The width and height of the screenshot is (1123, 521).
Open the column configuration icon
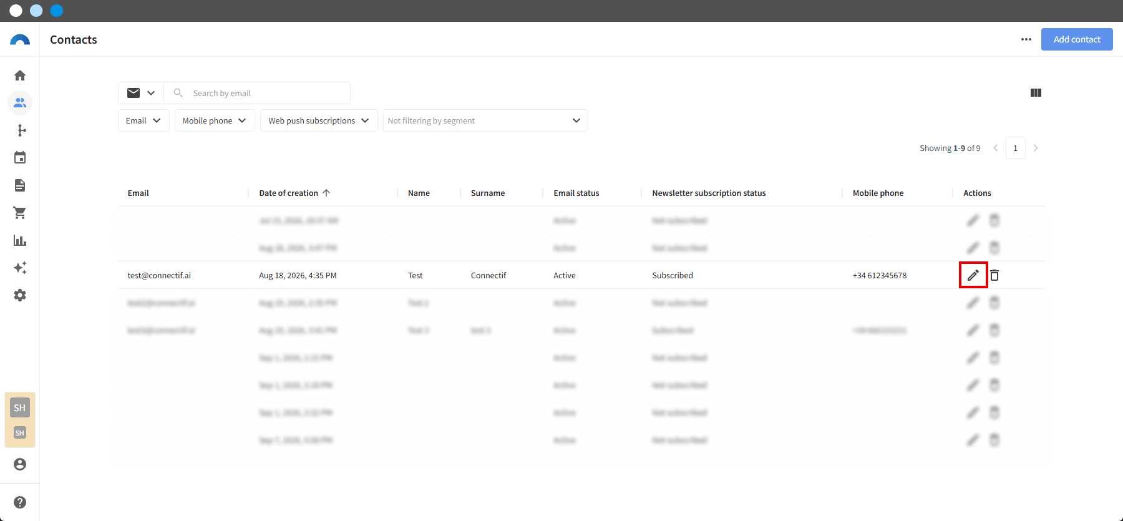point(1036,93)
